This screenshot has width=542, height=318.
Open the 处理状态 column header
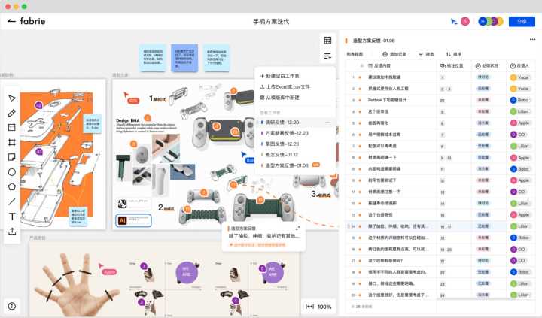point(487,65)
